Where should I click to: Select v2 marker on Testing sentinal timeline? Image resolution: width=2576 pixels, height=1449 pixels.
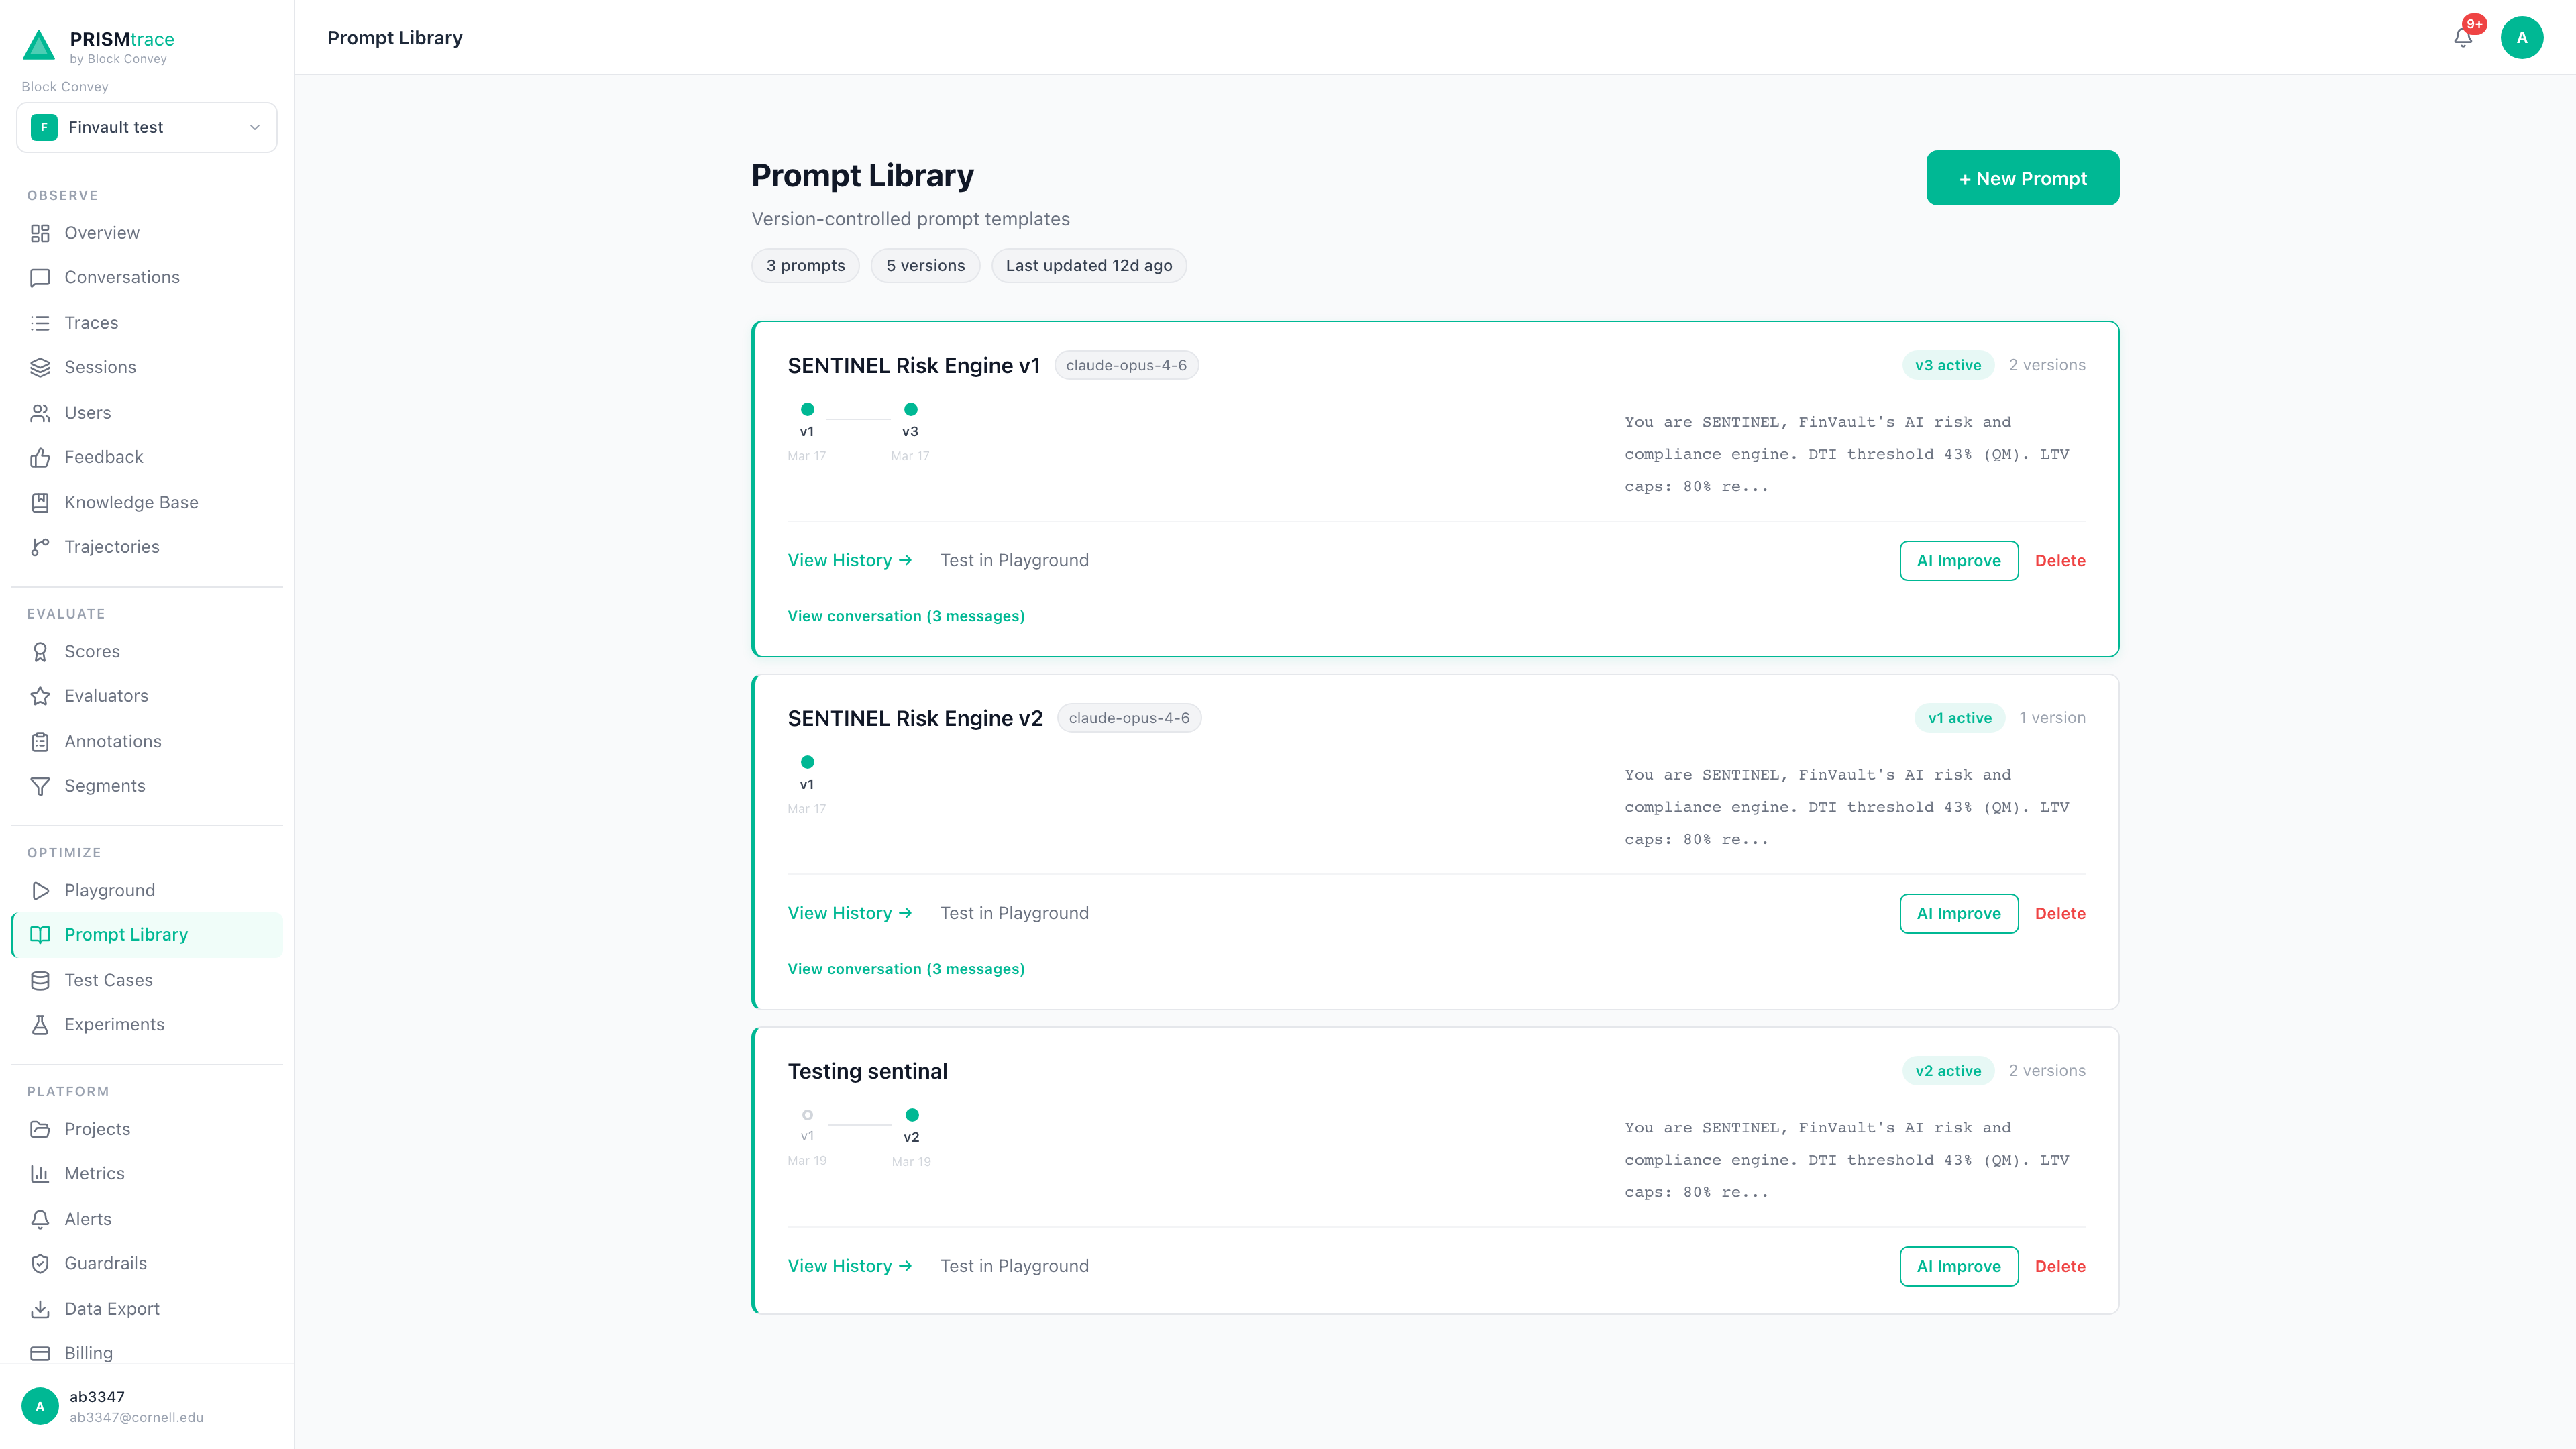point(911,1115)
